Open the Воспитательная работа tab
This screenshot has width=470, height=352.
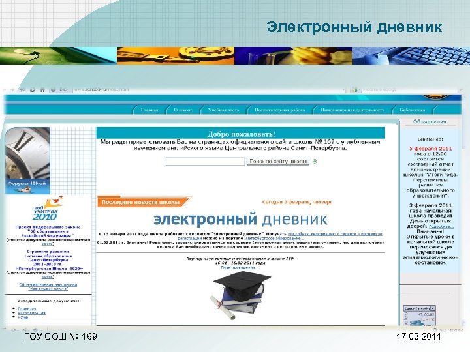[x=279, y=110]
